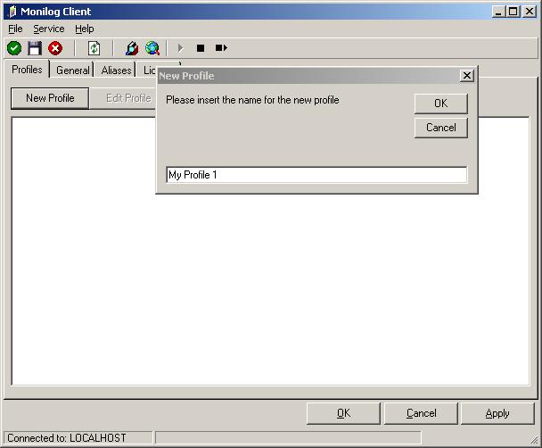Click the Apply button

pyautogui.click(x=497, y=413)
